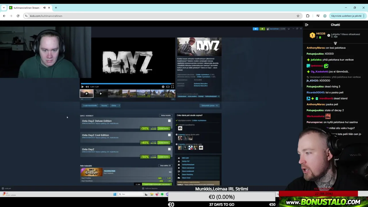Click the DayZ capsule header image
Screen dimensions: 368x207
(x=199, y=47)
